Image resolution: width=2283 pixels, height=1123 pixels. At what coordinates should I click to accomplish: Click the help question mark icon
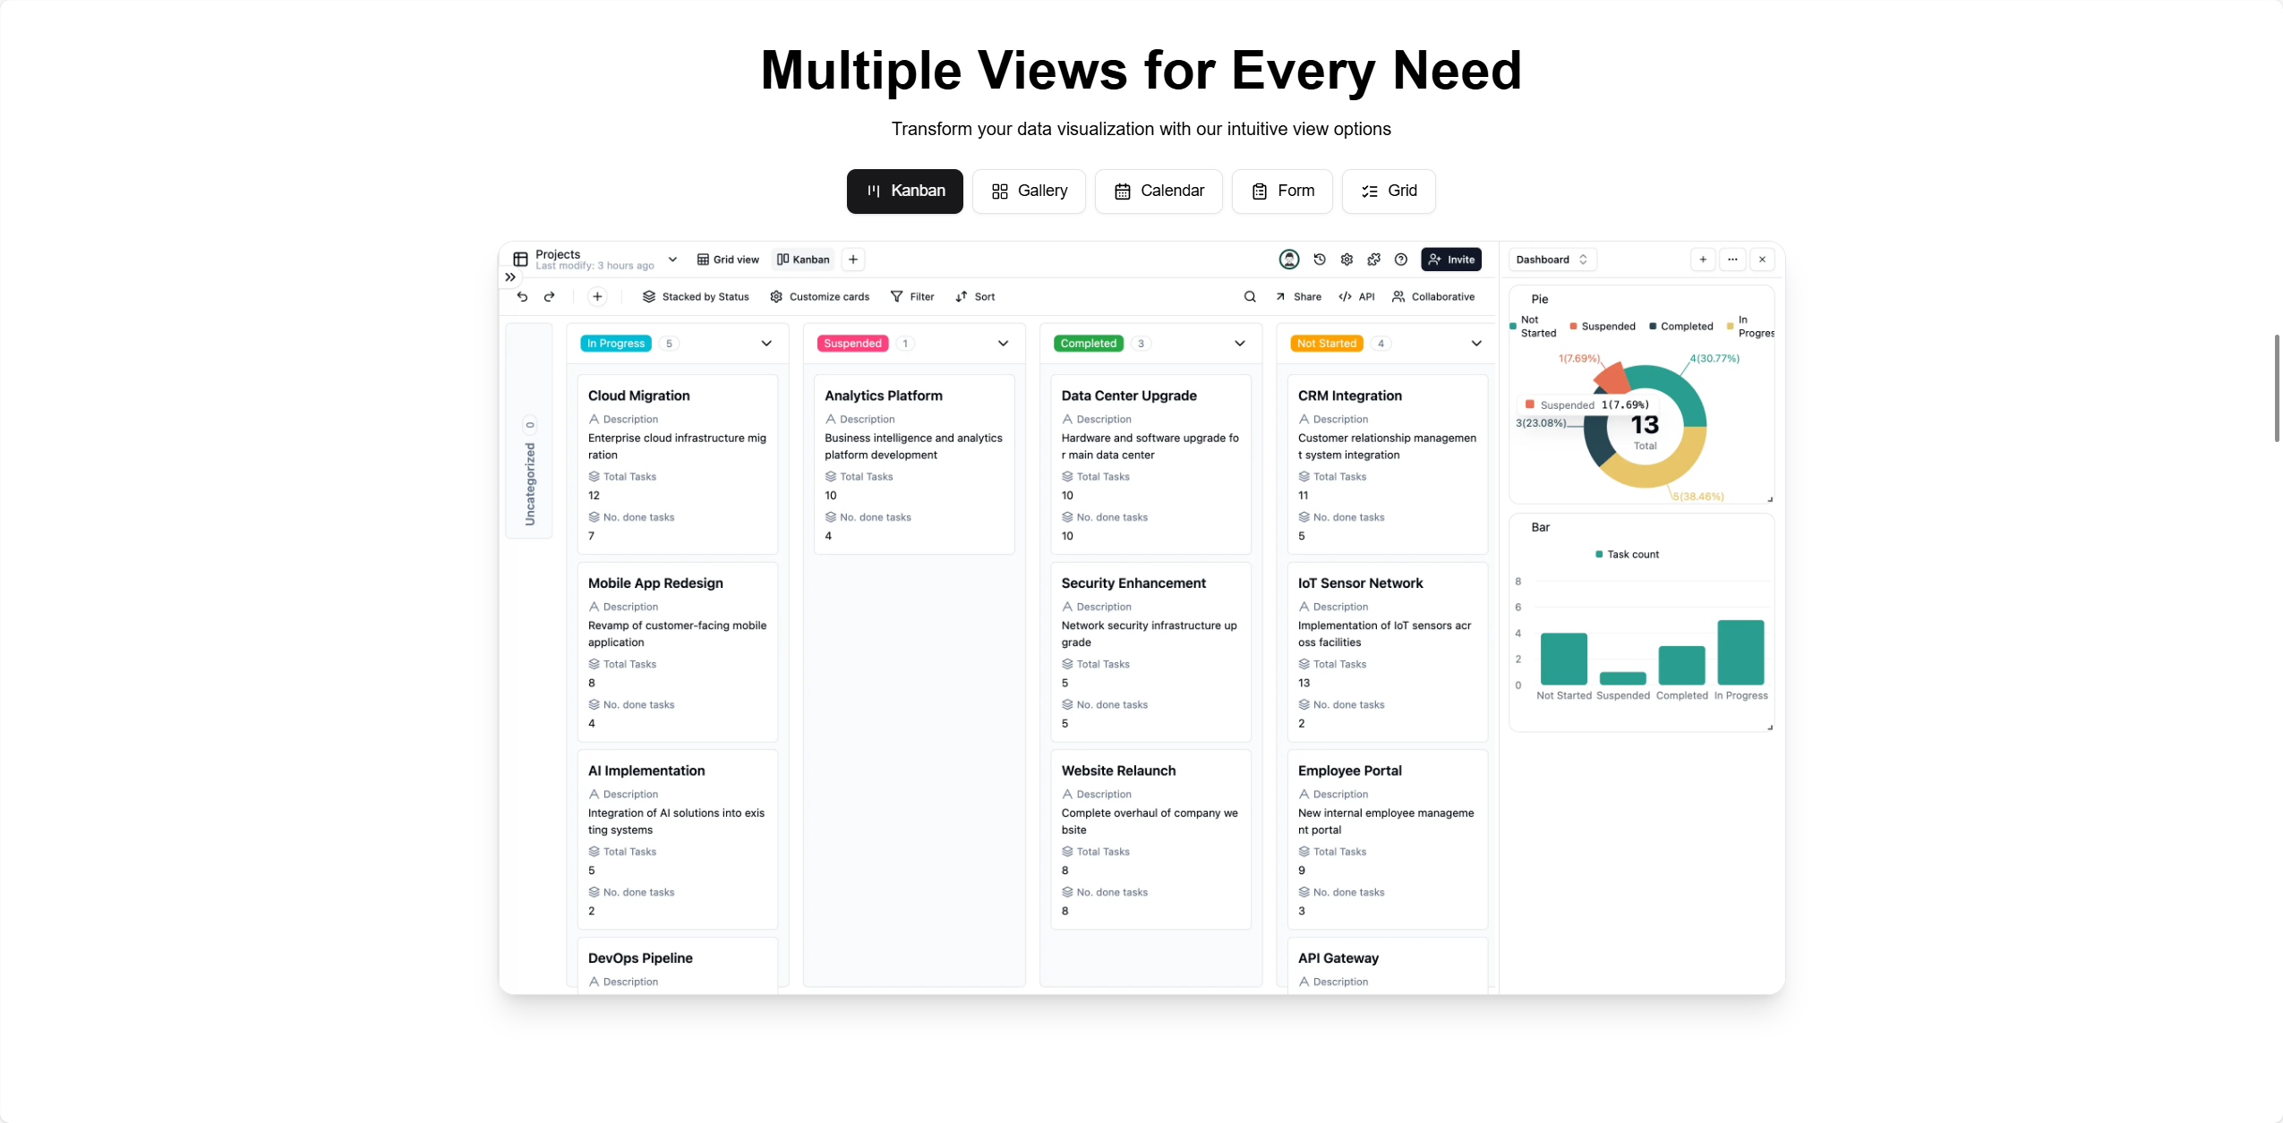click(x=1401, y=259)
